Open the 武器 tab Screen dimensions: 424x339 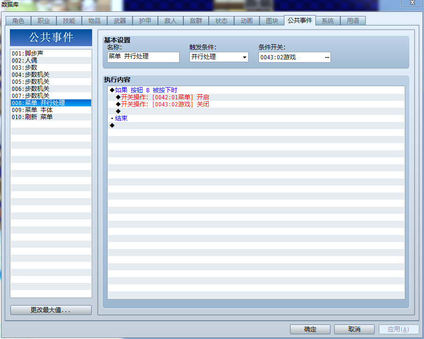pos(120,21)
